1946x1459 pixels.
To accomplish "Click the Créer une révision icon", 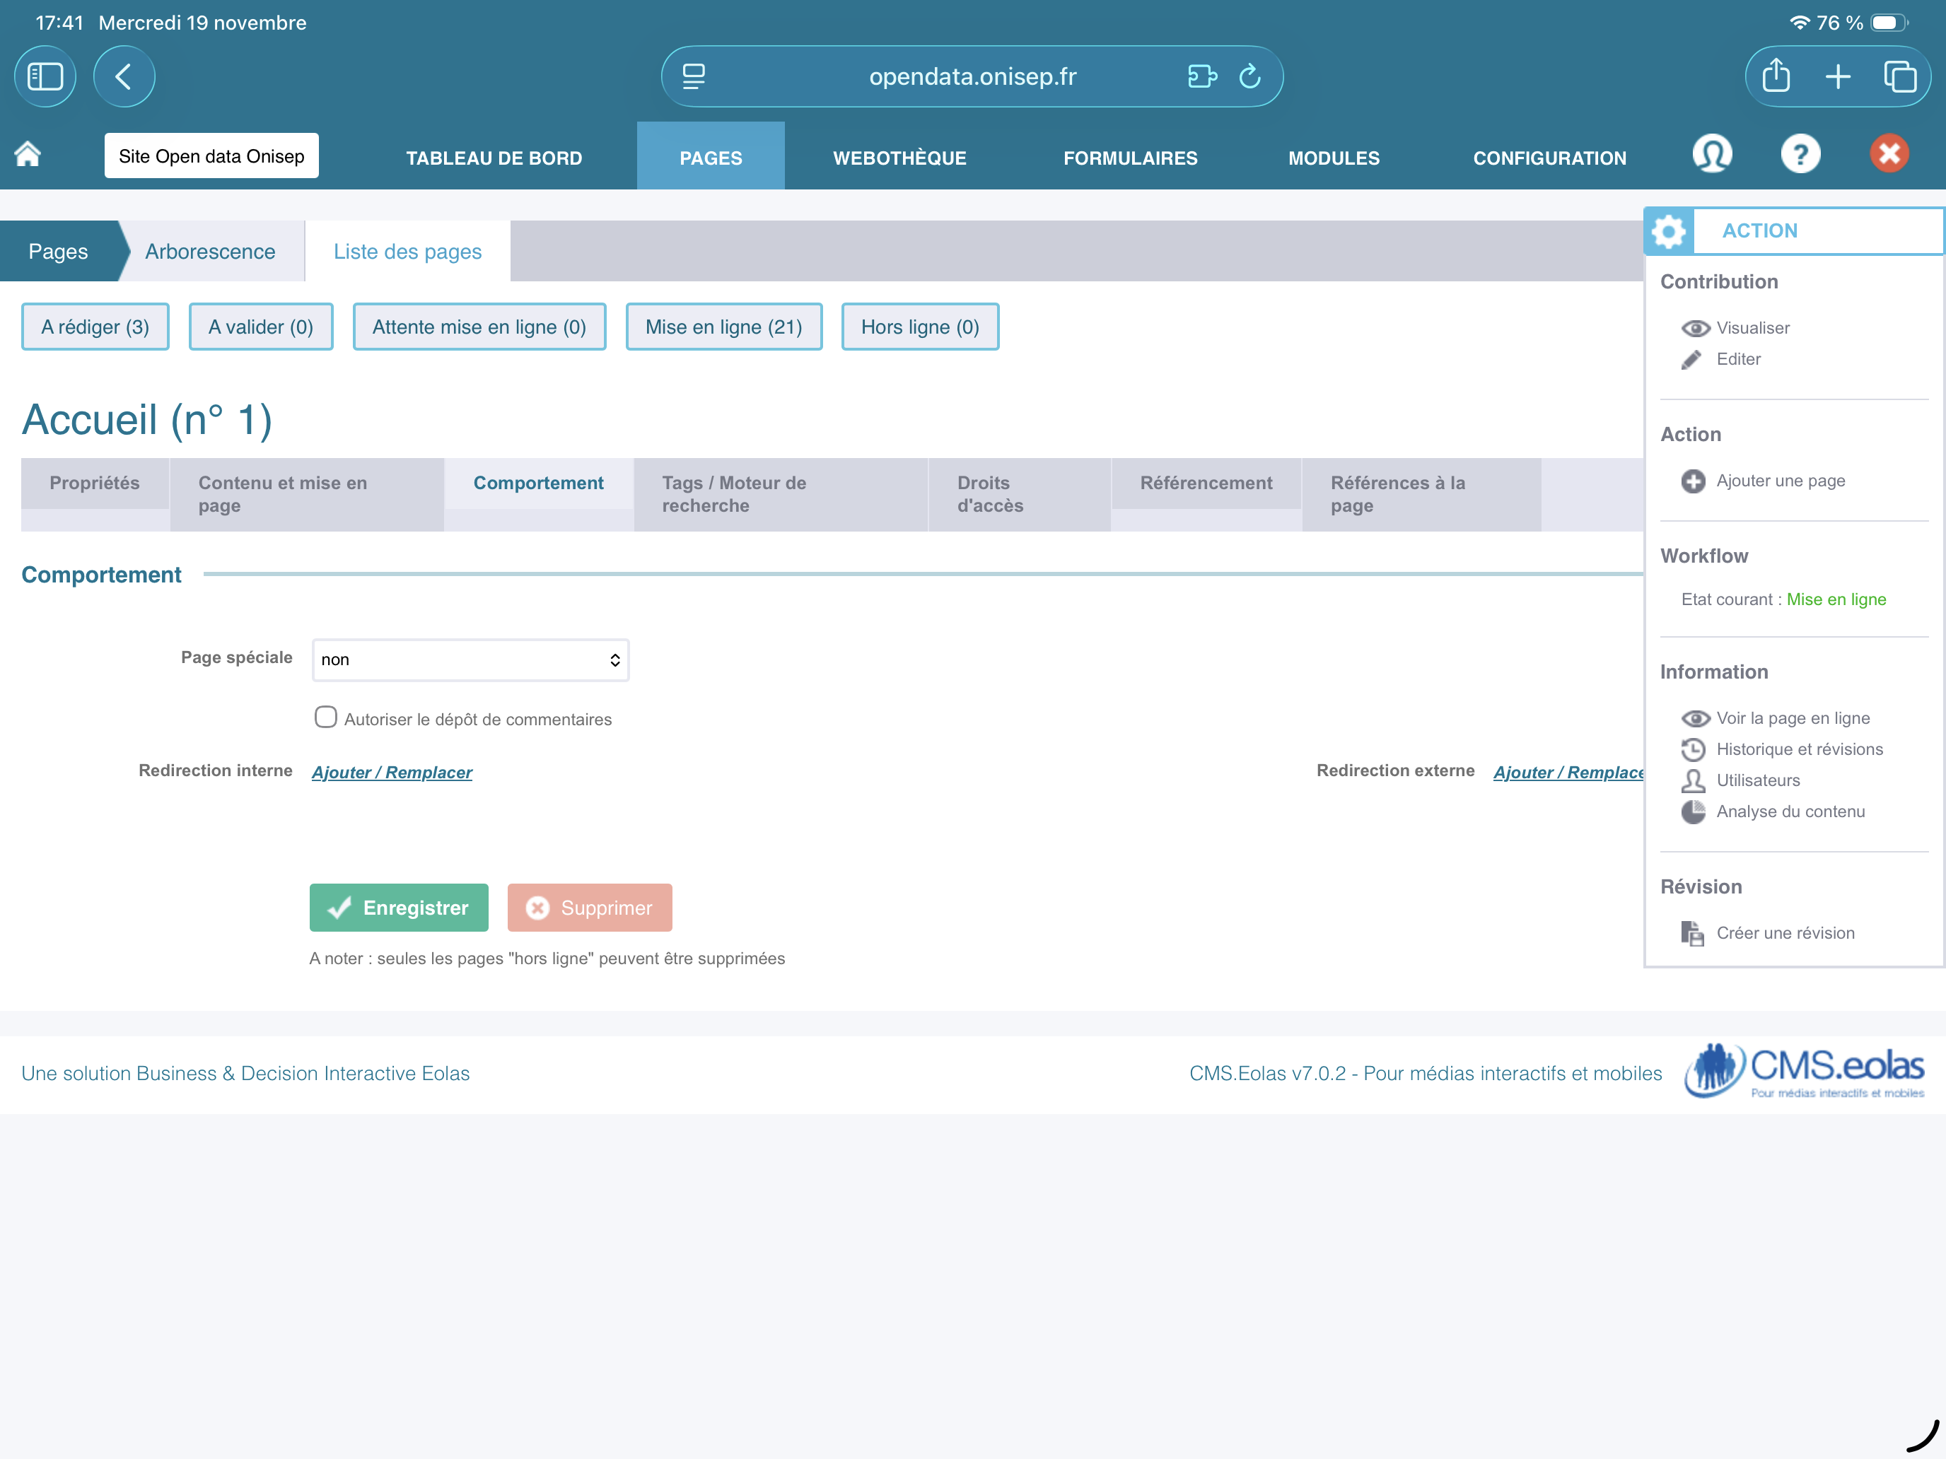I will 1693,933.
